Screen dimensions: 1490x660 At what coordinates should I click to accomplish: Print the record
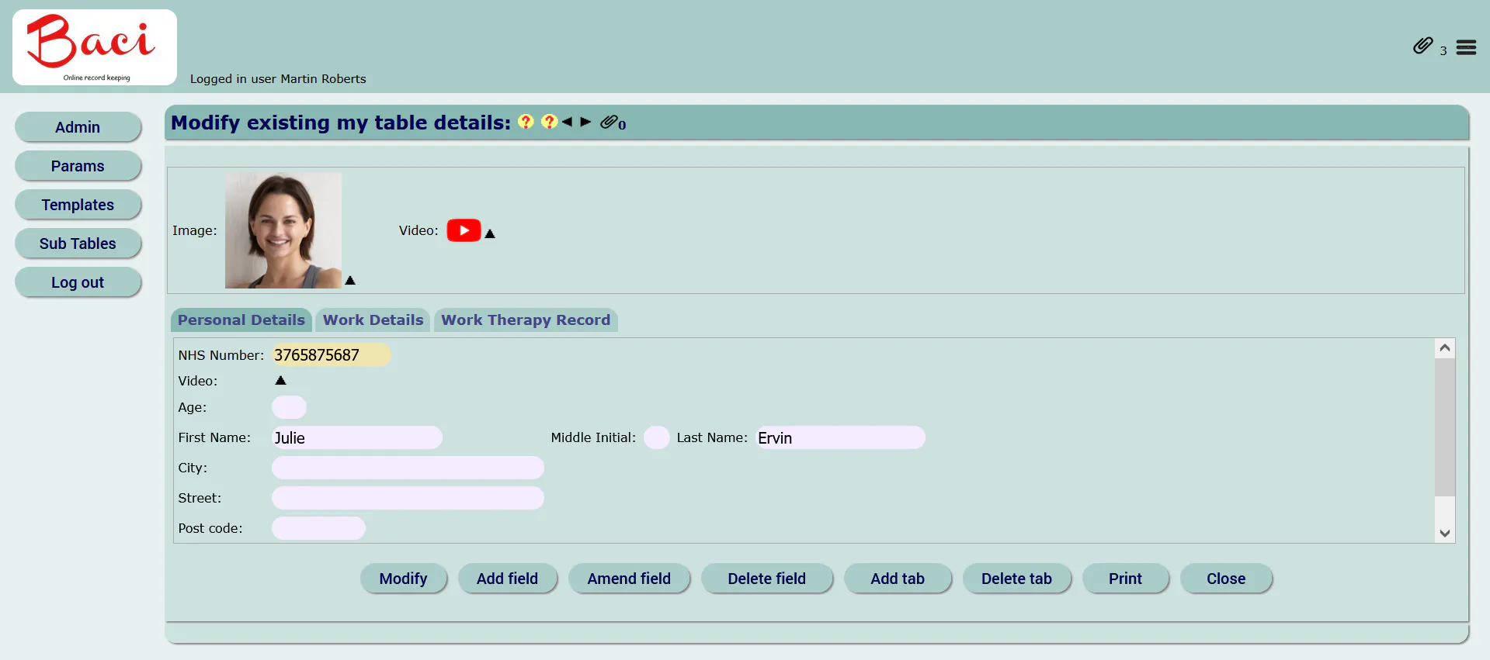click(1126, 579)
